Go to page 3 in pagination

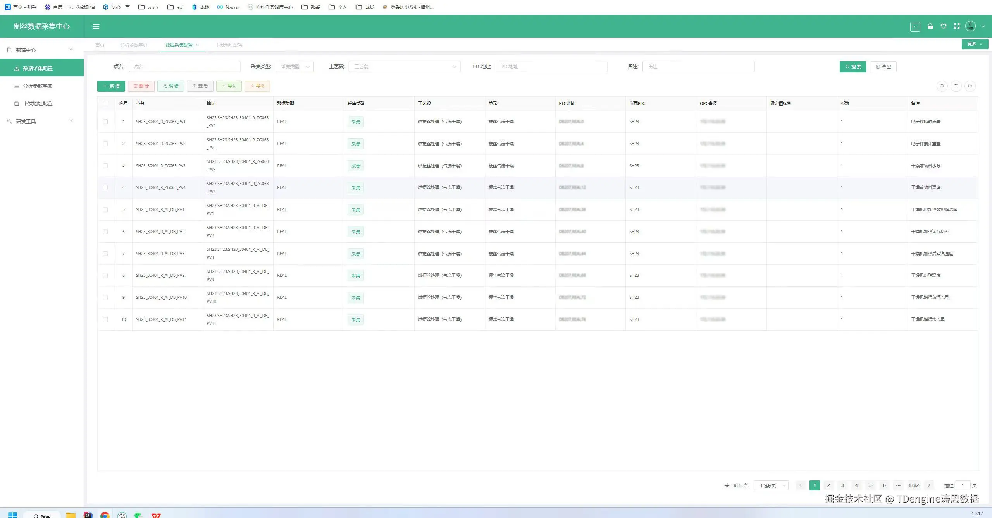842,485
